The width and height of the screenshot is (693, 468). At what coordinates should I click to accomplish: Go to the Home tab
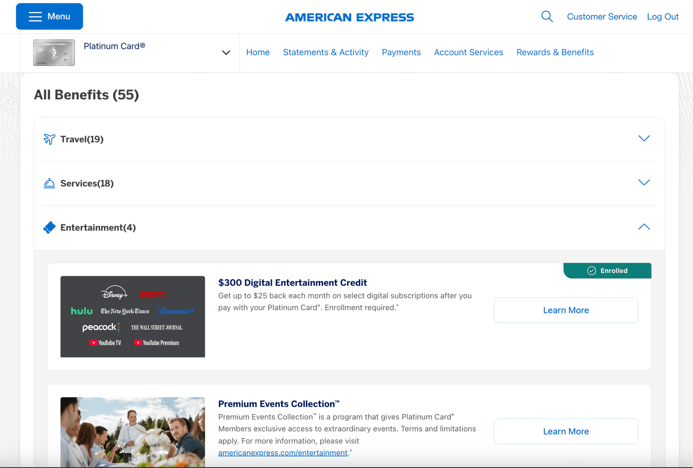pos(258,52)
